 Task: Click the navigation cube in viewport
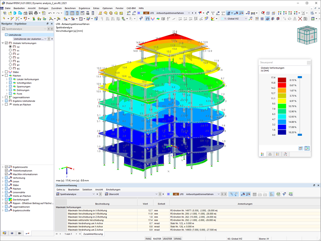click(x=307, y=35)
